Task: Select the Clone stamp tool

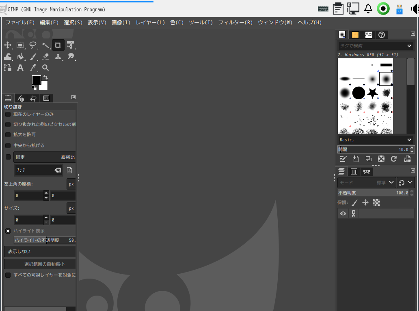Action: [58, 57]
